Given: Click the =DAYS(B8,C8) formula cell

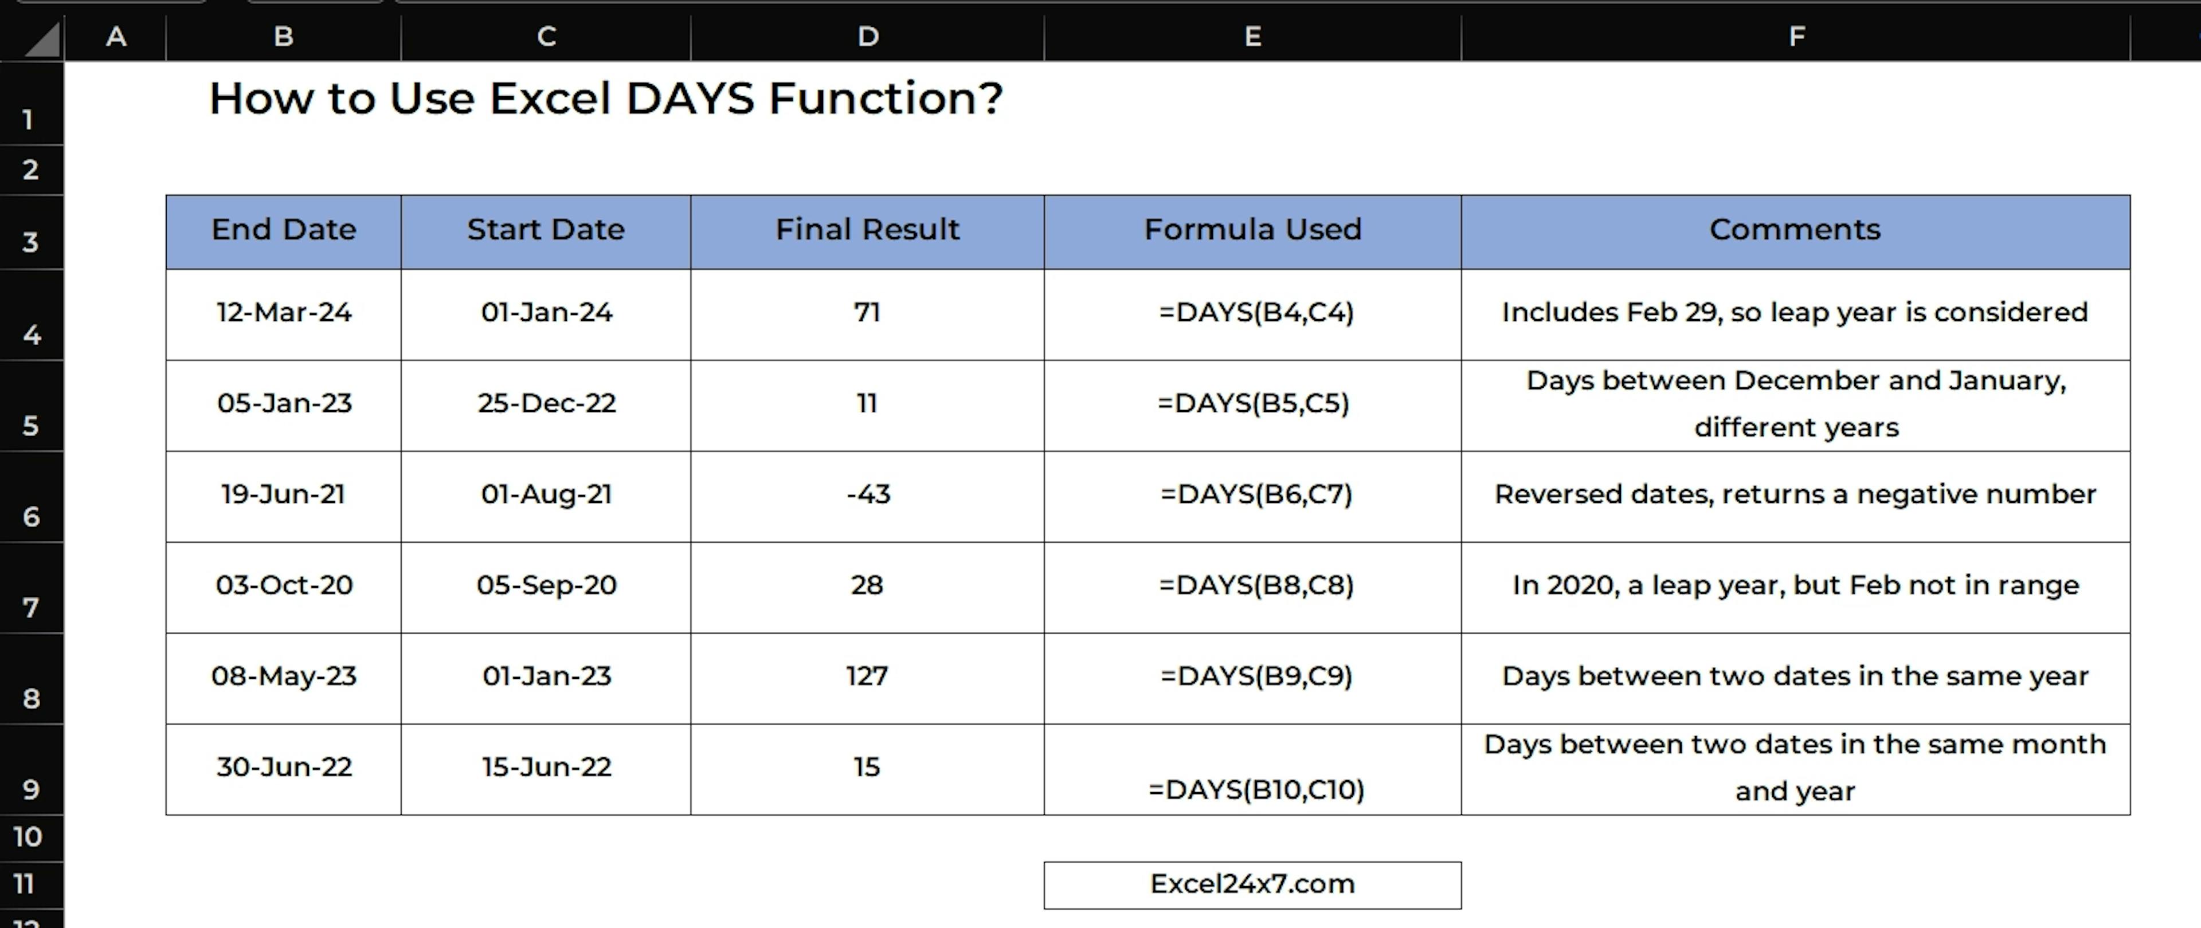Looking at the screenshot, I should 1255,585.
